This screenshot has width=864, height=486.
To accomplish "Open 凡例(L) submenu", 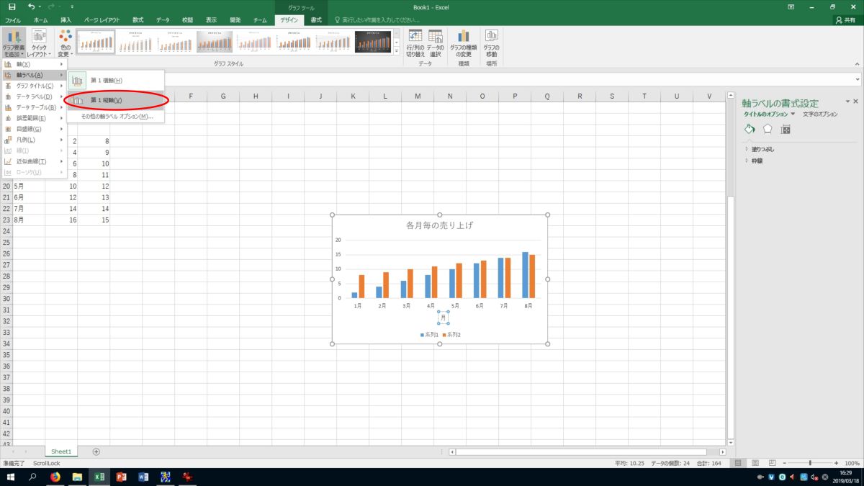I will pyautogui.click(x=34, y=140).
